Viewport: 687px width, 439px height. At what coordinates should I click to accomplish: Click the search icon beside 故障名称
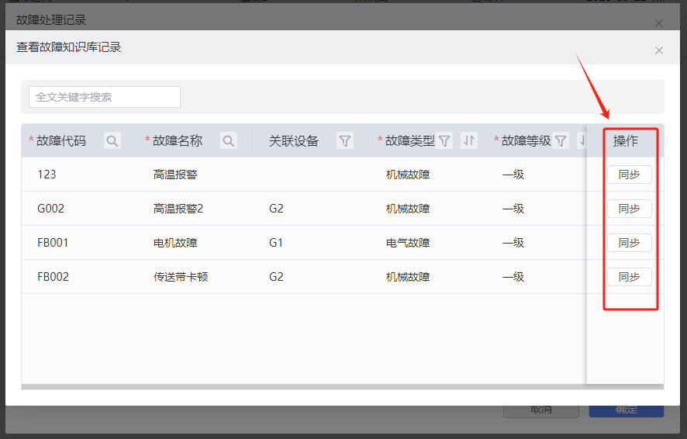229,140
